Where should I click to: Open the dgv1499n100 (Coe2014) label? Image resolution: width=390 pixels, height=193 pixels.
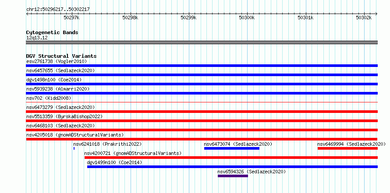tap(114, 162)
